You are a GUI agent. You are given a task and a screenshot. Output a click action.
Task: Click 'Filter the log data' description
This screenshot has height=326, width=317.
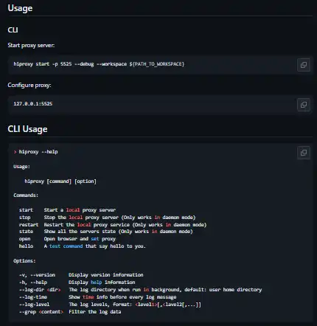click(95, 312)
